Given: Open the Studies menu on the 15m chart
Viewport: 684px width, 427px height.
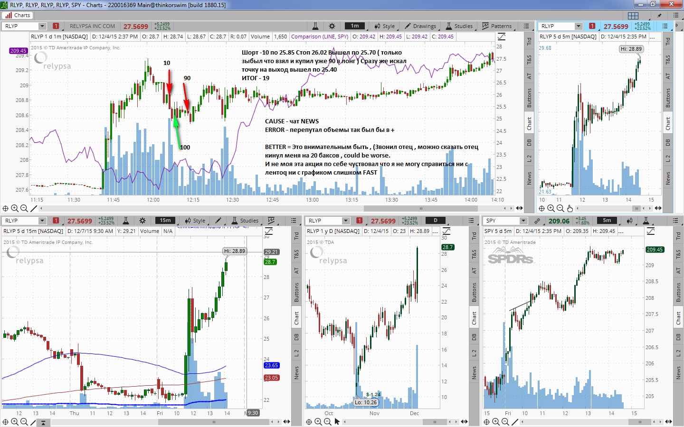Looking at the screenshot, I should click(x=245, y=221).
